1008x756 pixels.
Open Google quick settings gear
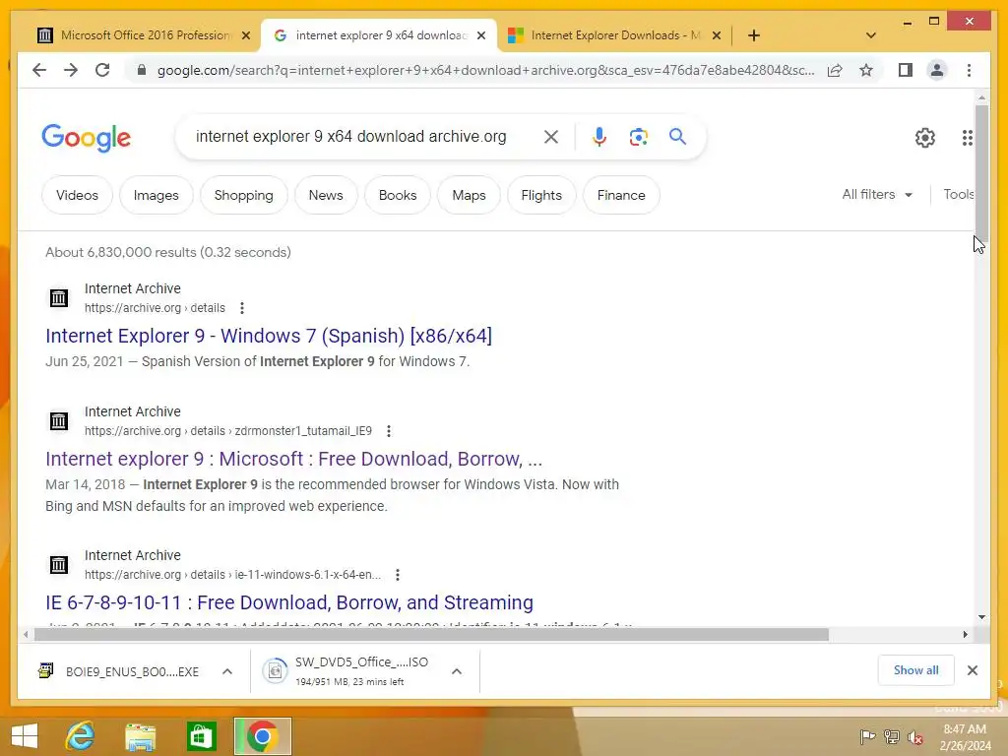924,138
